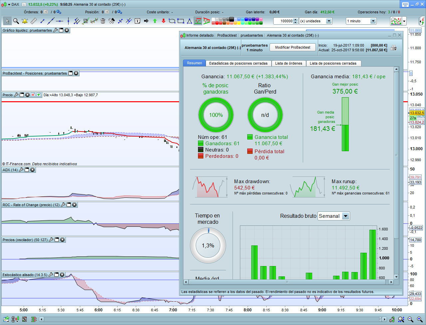
Task: Open Estadísticas de posiciones cerradas tab
Action: coord(238,63)
